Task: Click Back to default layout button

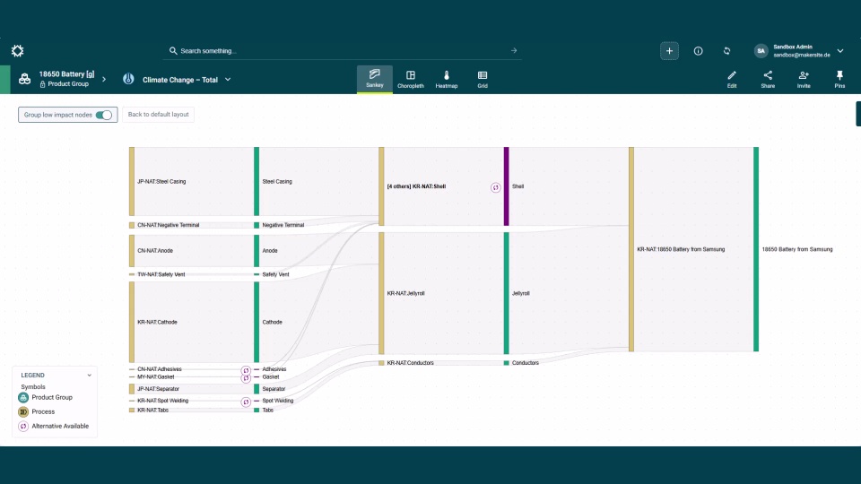Action: pyautogui.click(x=158, y=115)
